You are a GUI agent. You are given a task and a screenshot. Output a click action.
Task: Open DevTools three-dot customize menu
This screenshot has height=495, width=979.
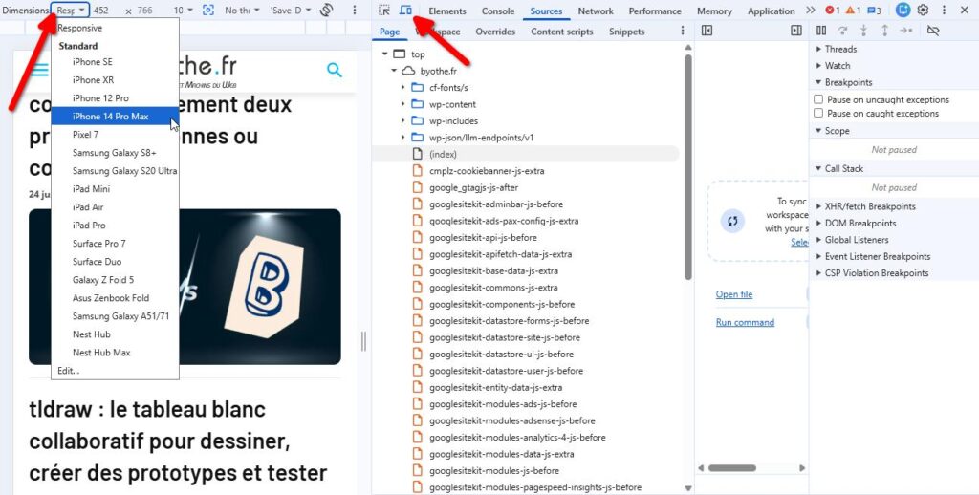pyautogui.click(x=944, y=10)
